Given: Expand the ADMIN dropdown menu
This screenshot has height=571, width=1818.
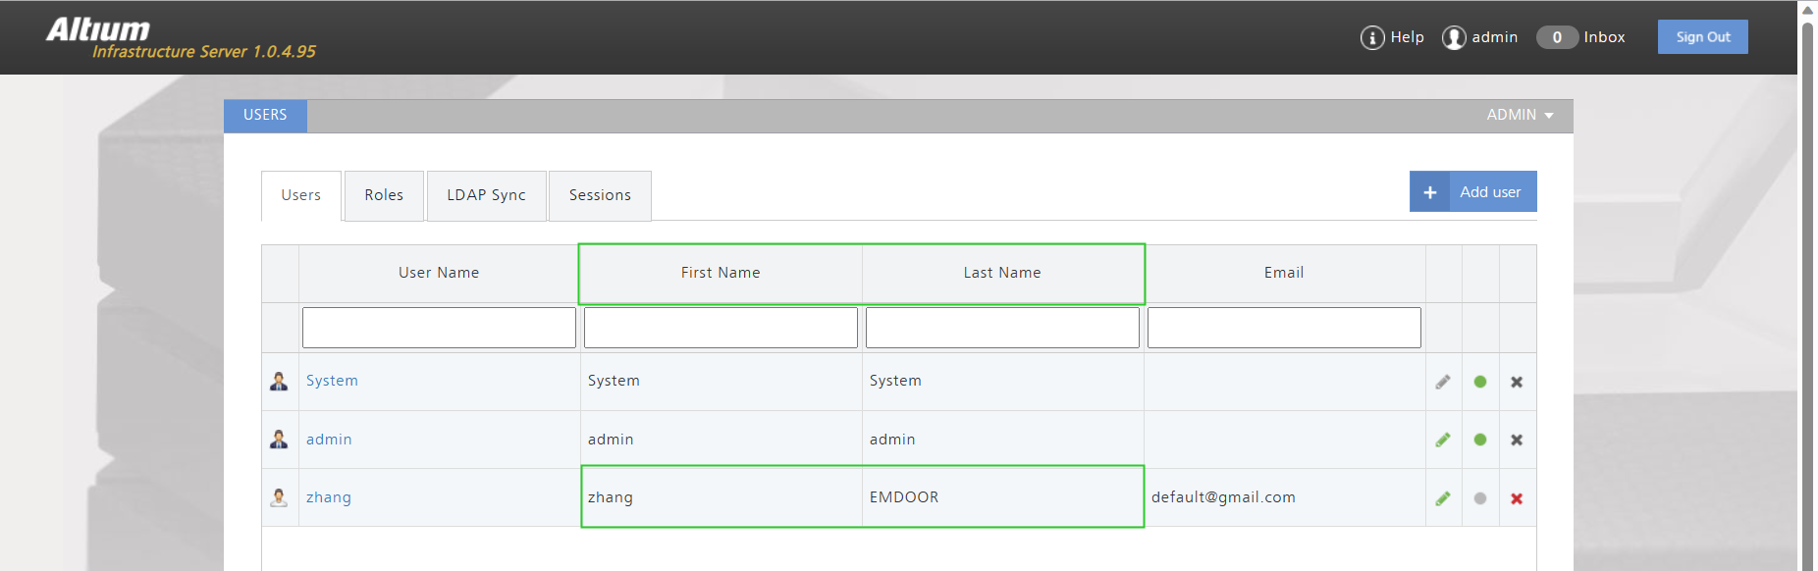Looking at the screenshot, I should (1520, 115).
